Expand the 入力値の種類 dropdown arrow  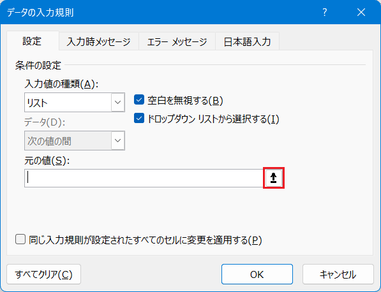click(118, 102)
